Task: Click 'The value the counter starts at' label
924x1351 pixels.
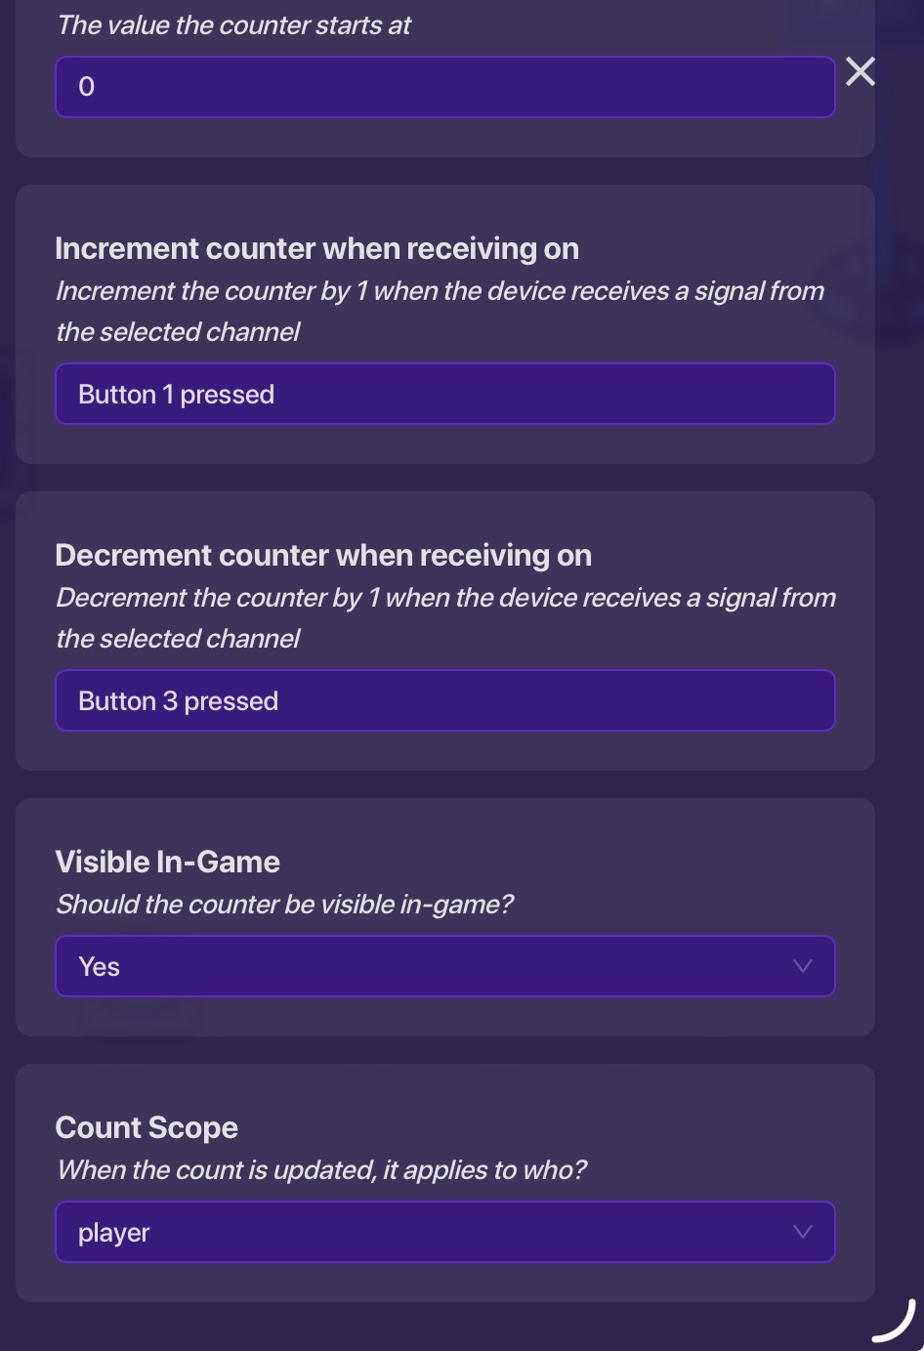Action: point(233,25)
